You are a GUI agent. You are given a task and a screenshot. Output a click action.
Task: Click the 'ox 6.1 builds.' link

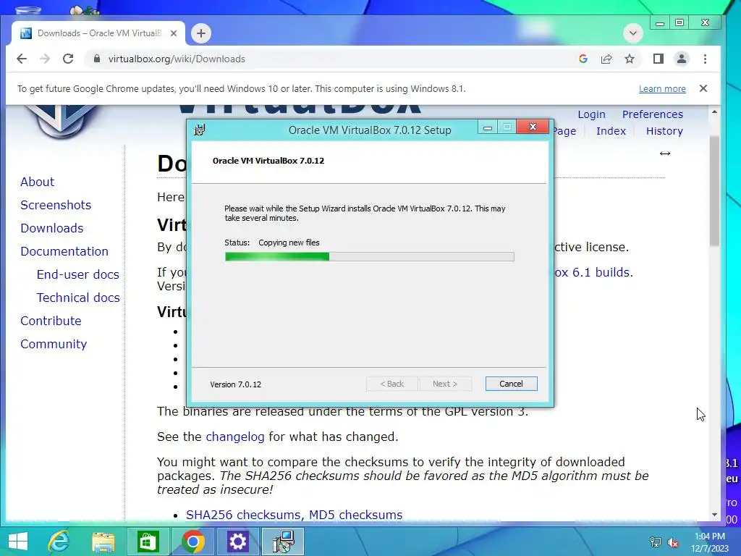[x=593, y=272]
